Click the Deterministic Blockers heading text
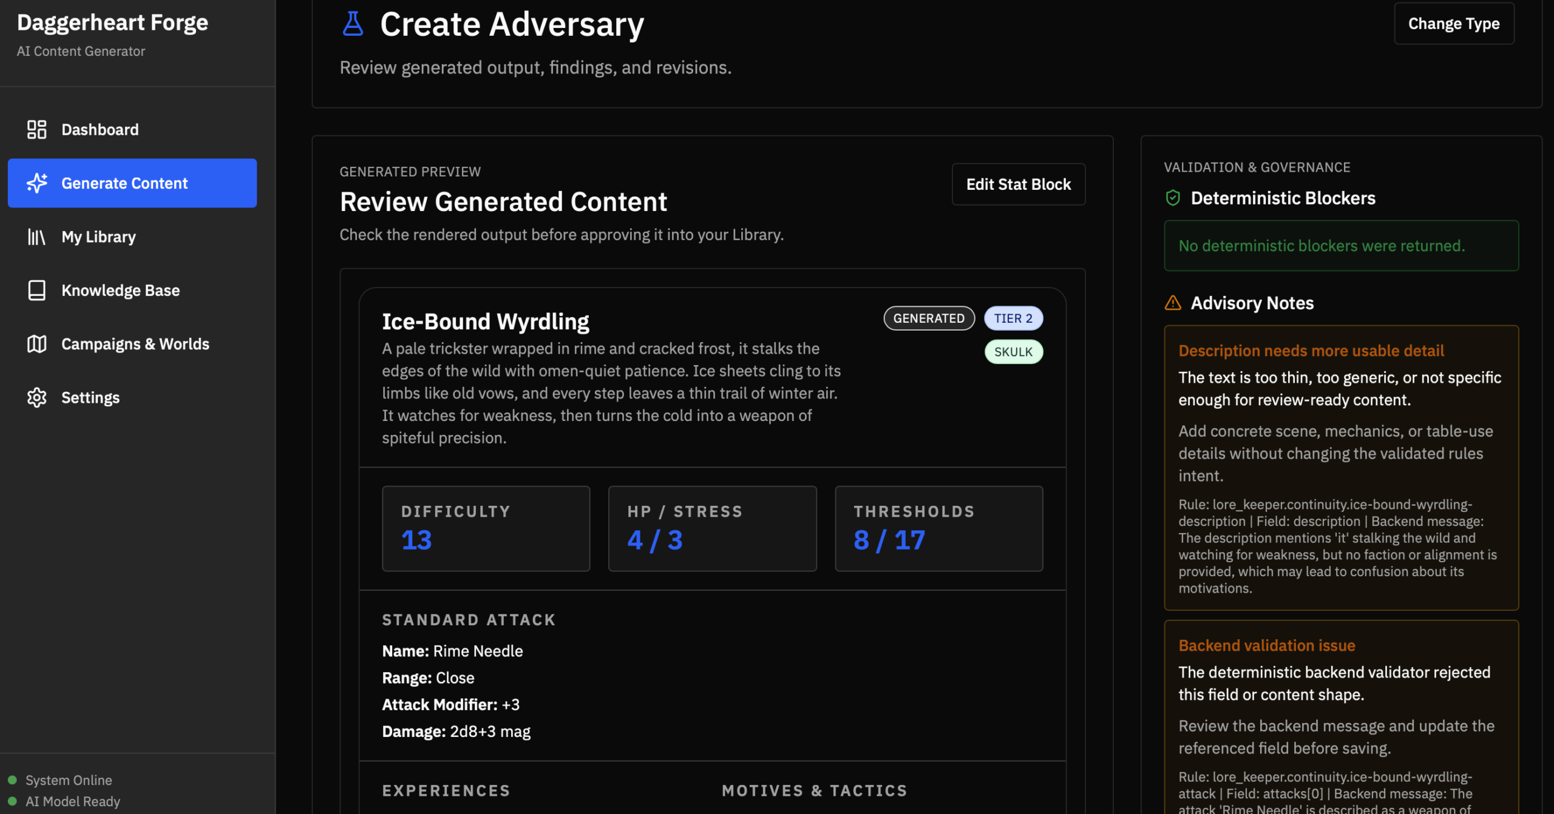The image size is (1554, 814). 1283,198
